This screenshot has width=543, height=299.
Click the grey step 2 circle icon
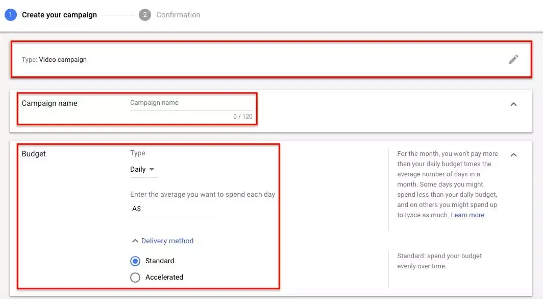point(145,15)
